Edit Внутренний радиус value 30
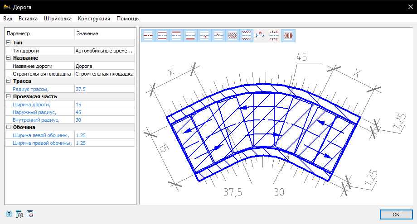Viewport: 417px width, 224px height. (105, 120)
